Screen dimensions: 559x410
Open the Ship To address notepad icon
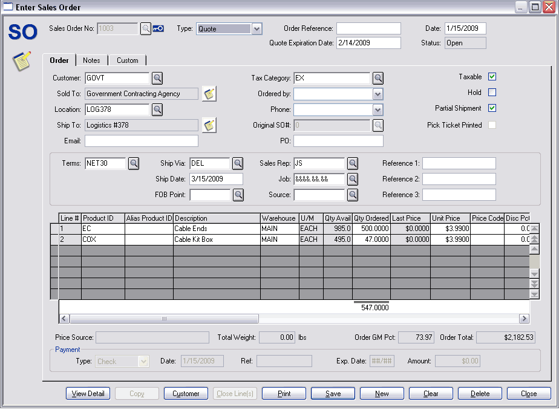coord(209,125)
